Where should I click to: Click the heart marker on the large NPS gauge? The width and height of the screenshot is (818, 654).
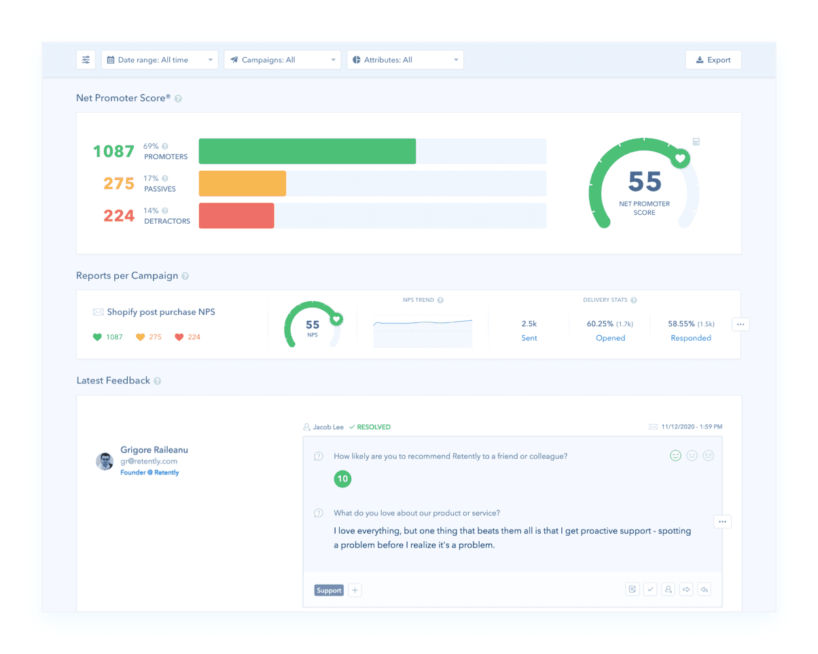(x=679, y=159)
